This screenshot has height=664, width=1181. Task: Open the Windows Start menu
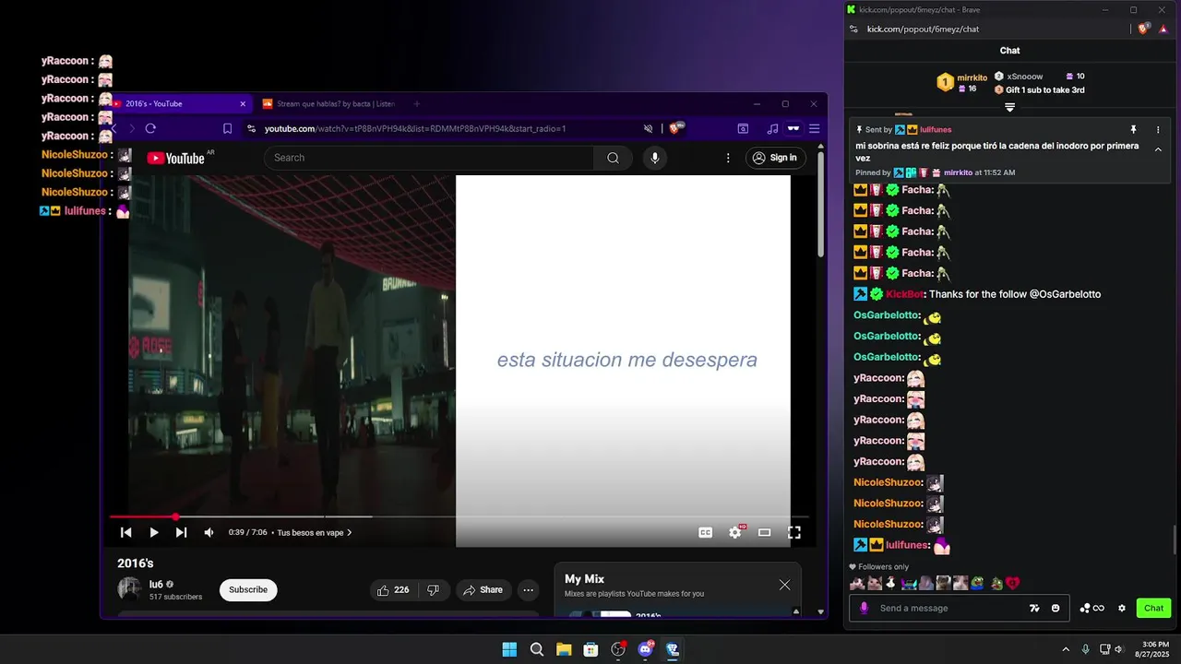(x=509, y=649)
